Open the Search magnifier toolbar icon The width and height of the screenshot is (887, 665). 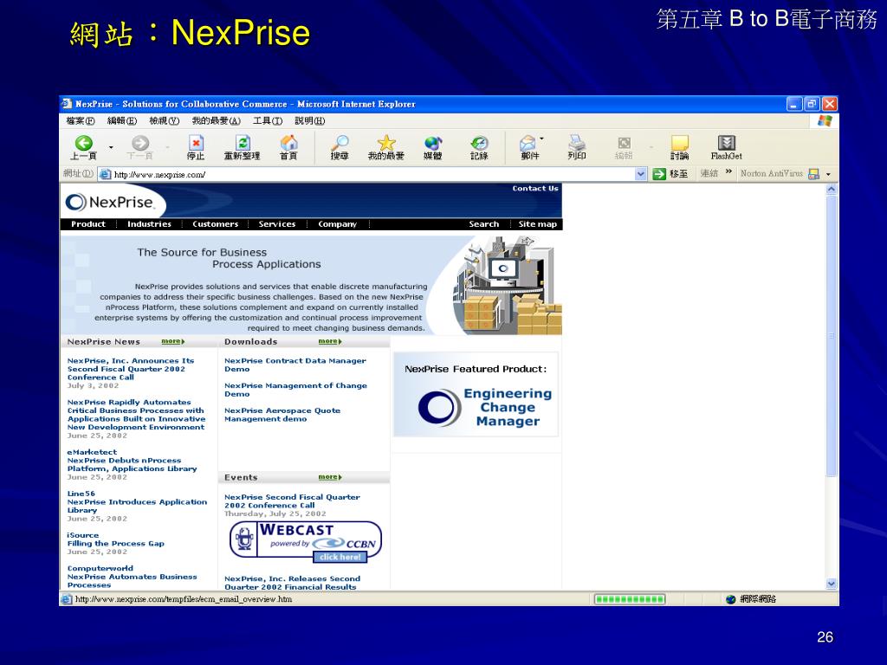coord(340,143)
